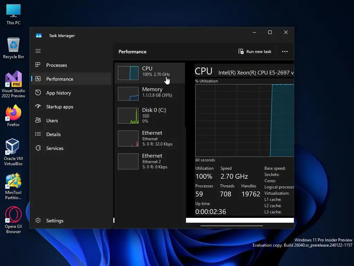
Task: Click the horizontal scrollbar below CPU details
Action: [x=232, y=225]
